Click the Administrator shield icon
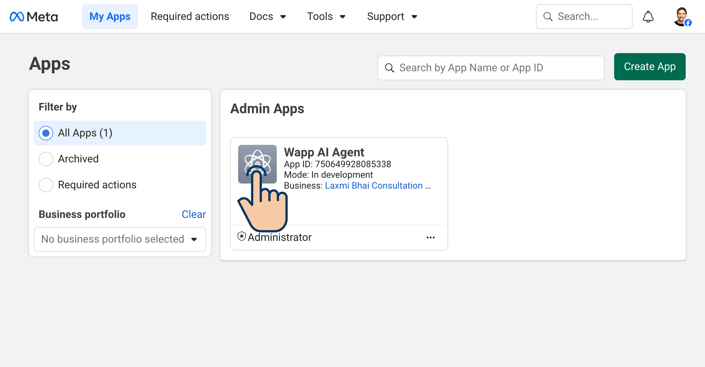This screenshot has width=705, height=367. [242, 237]
